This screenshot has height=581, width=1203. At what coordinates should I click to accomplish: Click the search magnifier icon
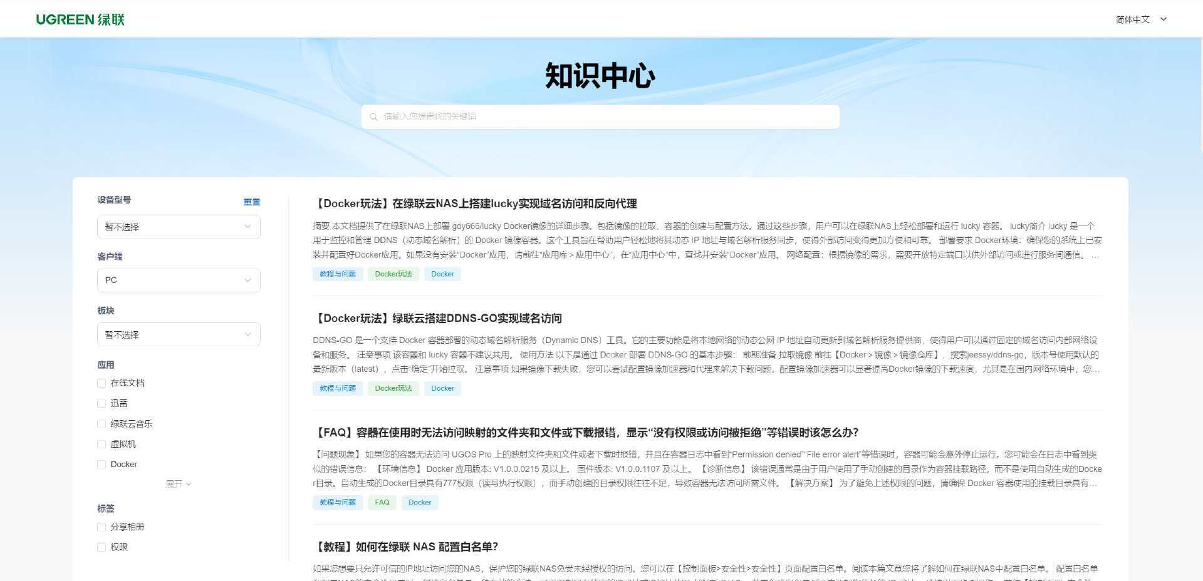point(373,117)
